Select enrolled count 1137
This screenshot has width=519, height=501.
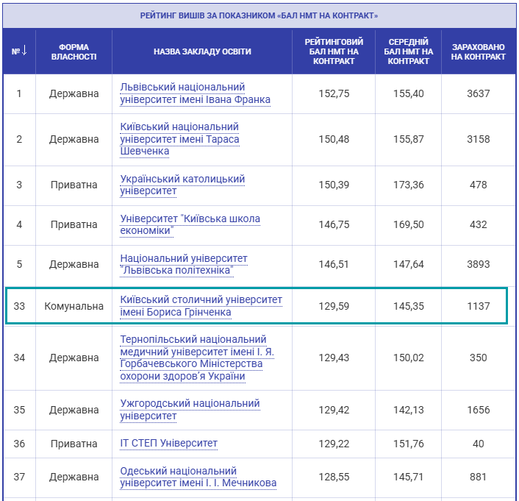coord(478,306)
